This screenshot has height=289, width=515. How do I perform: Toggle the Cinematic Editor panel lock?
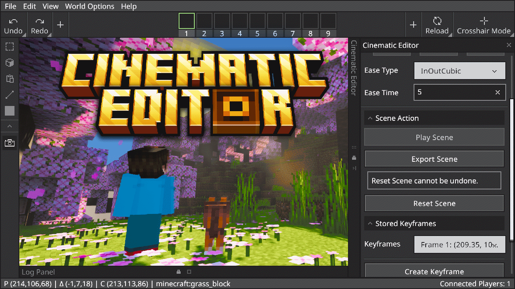pos(354,157)
